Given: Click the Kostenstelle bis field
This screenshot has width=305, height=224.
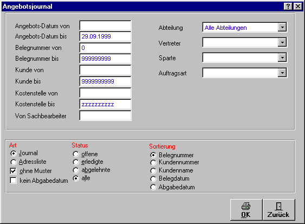Looking at the screenshot, I should 106,104.
